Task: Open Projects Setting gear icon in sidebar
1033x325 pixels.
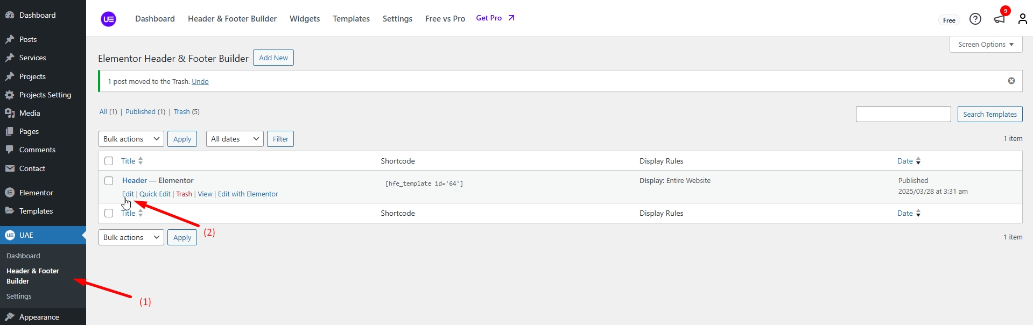Action: point(10,95)
